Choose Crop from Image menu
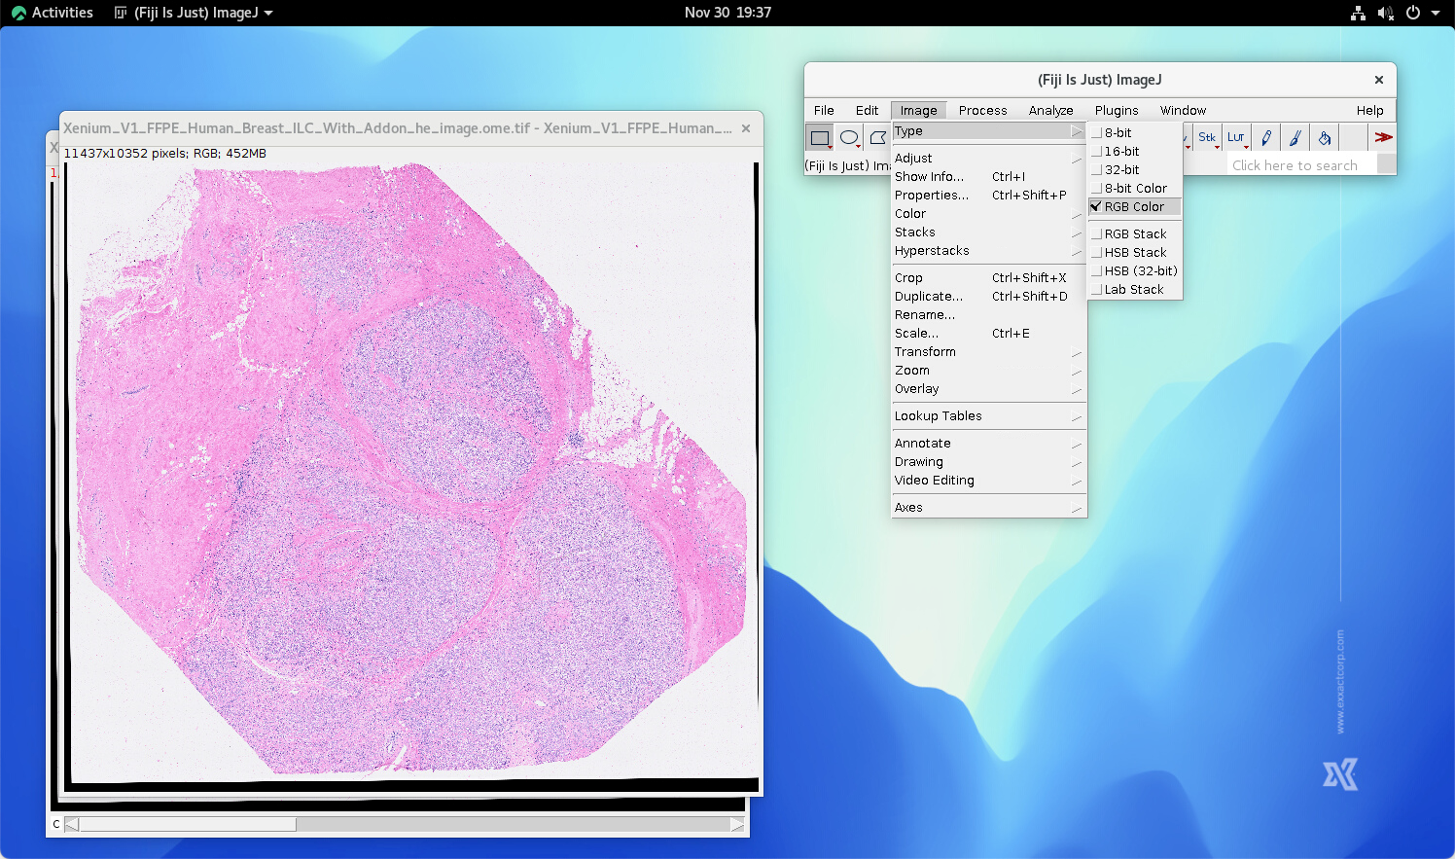The image size is (1455, 859). 988,277
